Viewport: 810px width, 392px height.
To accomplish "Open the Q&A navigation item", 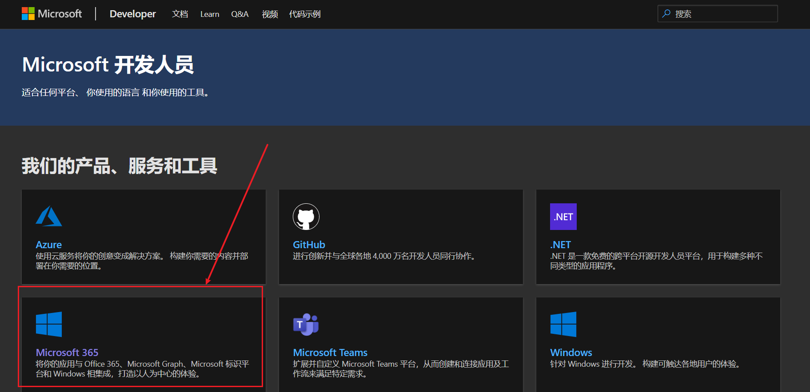I will point(240,14).
